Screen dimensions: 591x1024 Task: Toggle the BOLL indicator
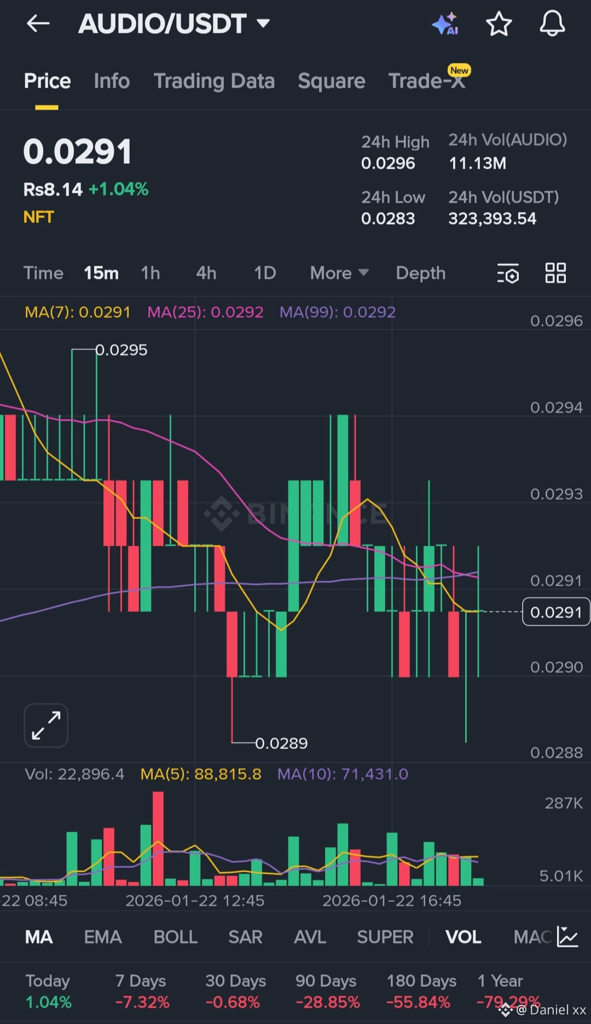click(x=176, y=937)
